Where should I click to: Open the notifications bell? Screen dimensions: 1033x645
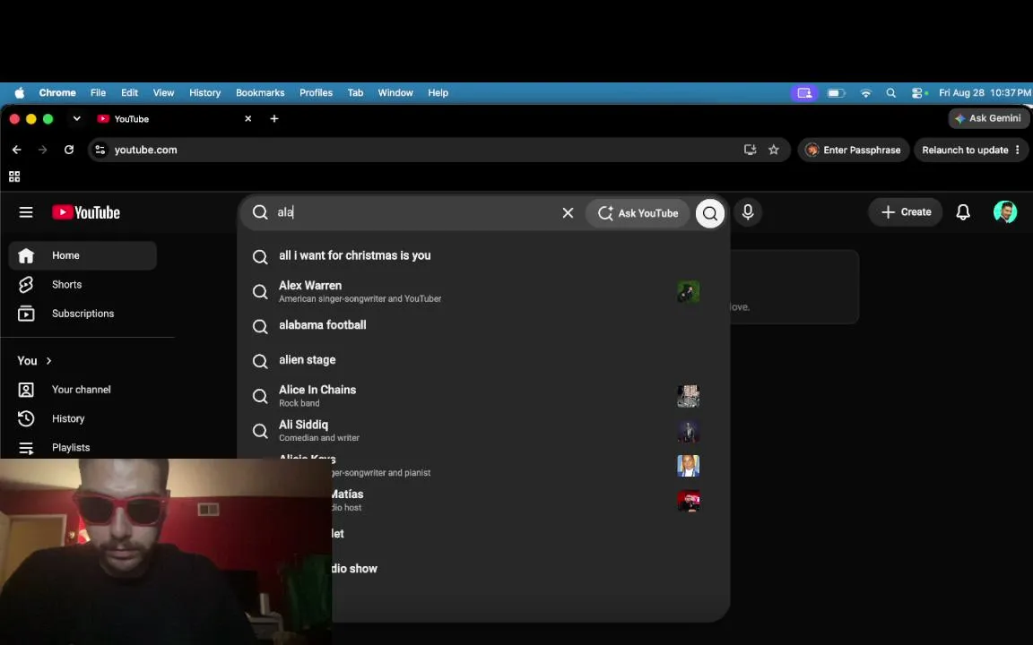click(x=962, y=212)
